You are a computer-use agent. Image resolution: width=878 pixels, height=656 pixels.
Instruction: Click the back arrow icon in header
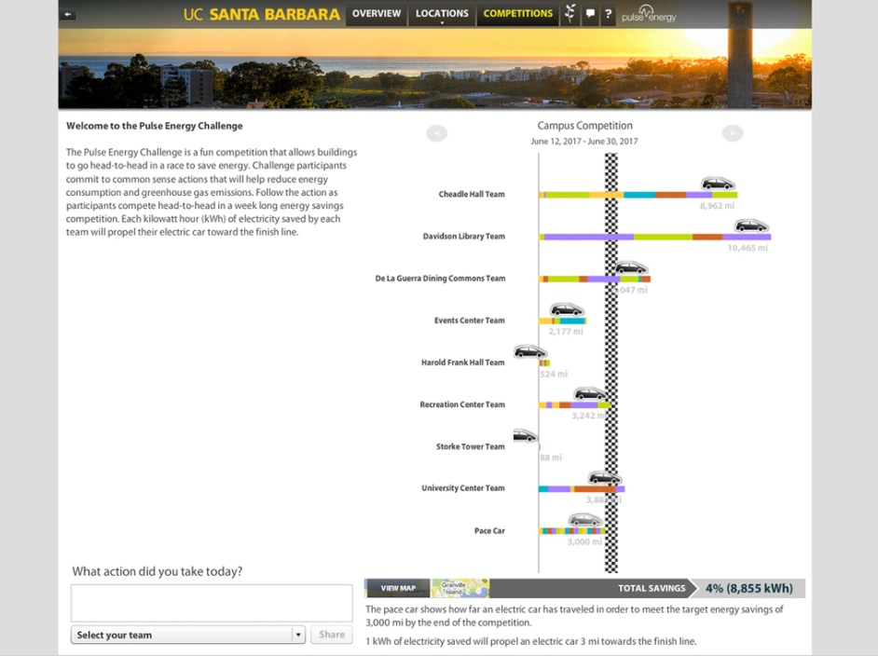pyautogui.click(x=68, y=15)
